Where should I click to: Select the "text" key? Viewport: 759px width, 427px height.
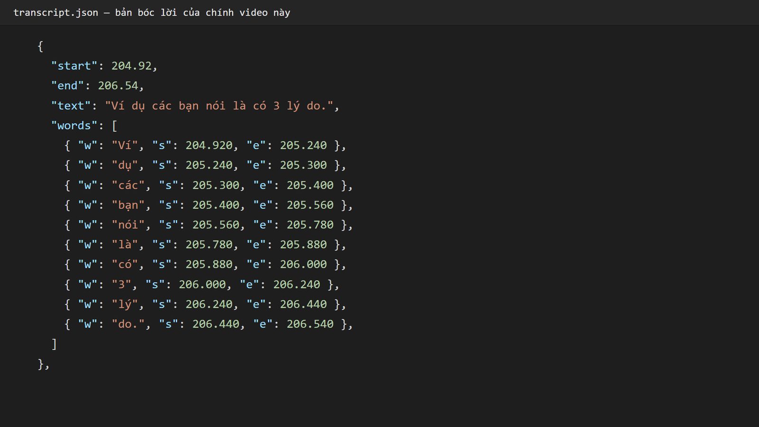point(71,106)
